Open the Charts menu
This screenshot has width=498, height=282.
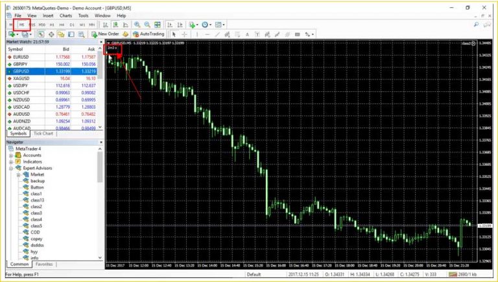tap(65, 16)
